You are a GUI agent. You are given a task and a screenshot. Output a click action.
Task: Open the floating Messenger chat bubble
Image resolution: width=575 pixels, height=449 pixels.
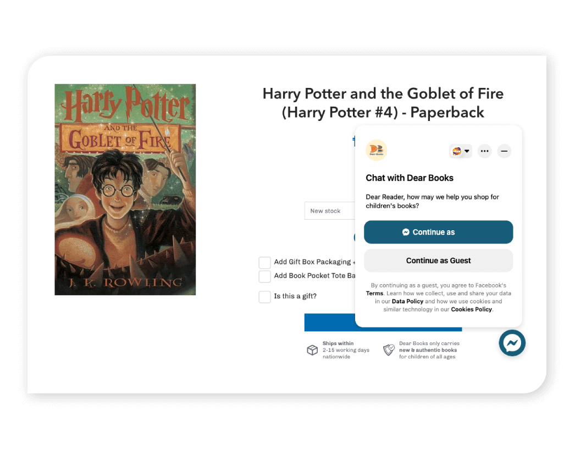click(512, 343)
